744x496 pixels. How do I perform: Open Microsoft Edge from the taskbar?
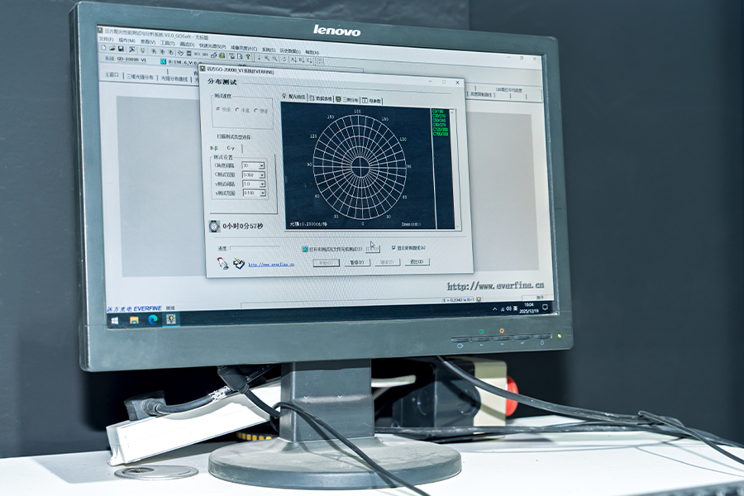(153, 319)
